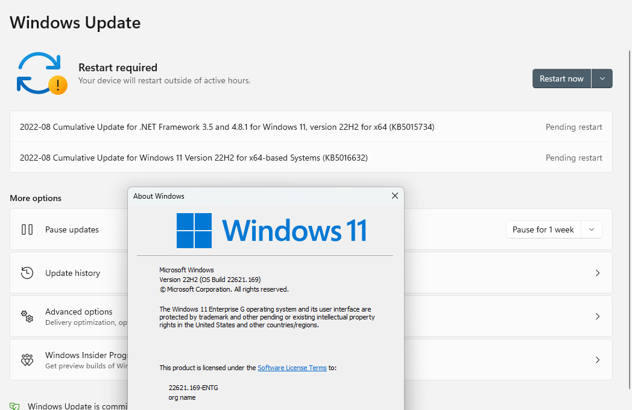Click the Windows Update sync status icon
The height and width of the screenshot is (410, 632).
42,73
